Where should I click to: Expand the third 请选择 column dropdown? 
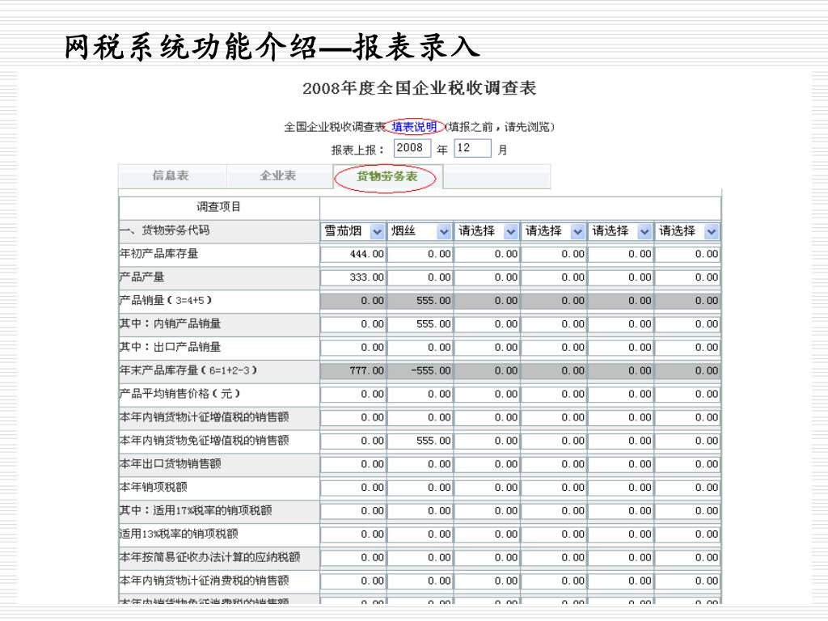487,231
